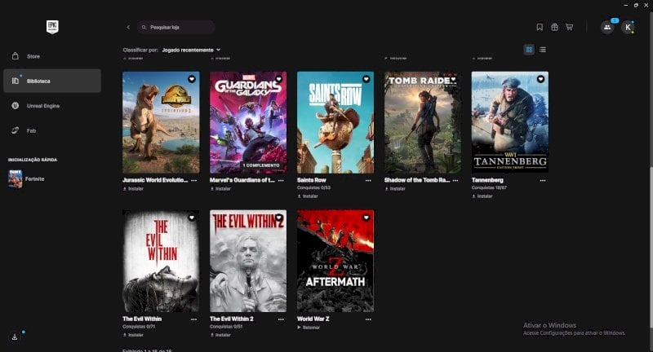This screenshot has width=653, height=352.
Task: Toggle Shadow of the Tomb Raider favorite heart
Action: coord(454,79)
